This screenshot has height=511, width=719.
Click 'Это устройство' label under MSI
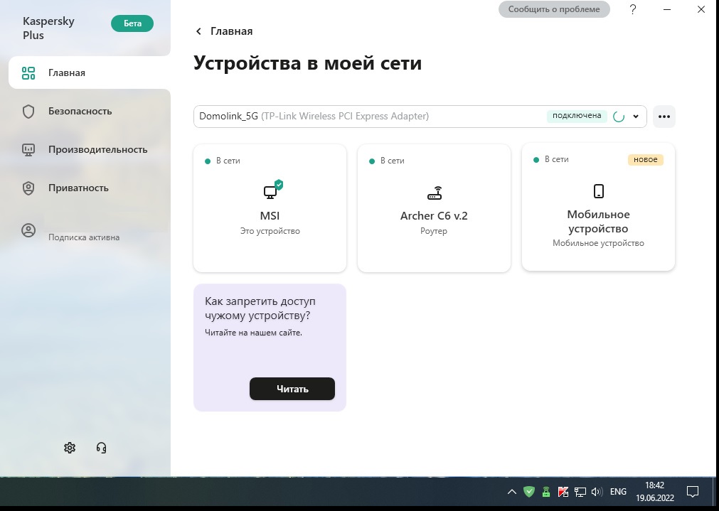tap(270, 232)
